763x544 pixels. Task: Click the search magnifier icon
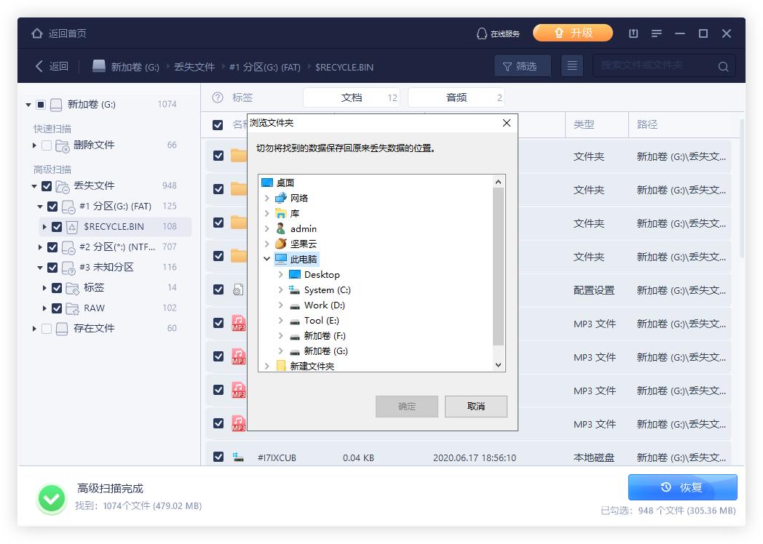coord(723,65)
